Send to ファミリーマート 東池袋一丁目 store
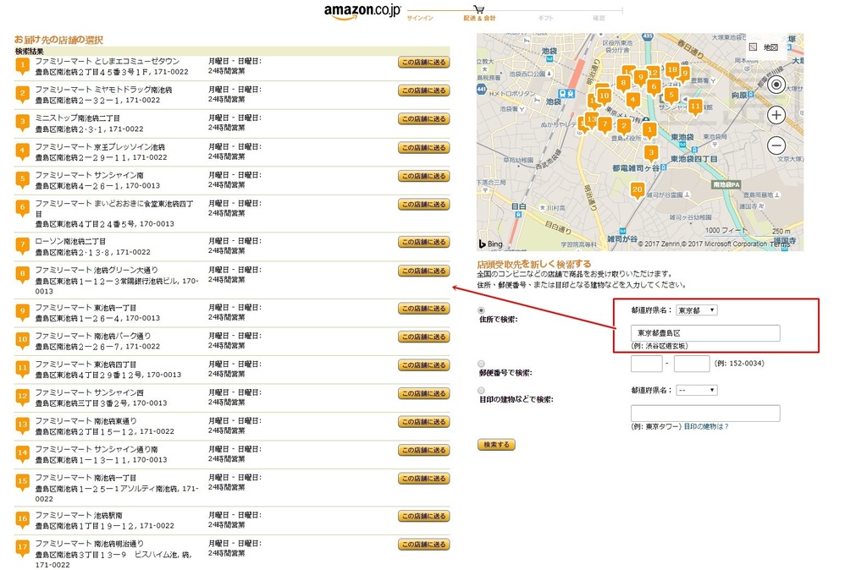The height and width of the screenshot is (570, 867). (423, 308)
